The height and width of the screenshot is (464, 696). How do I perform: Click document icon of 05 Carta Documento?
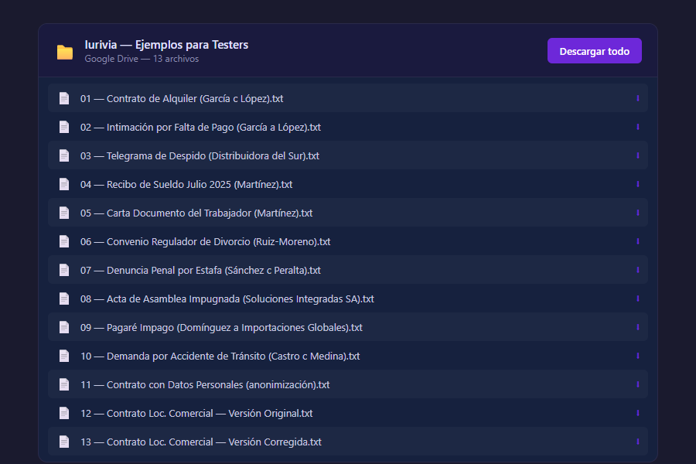click(x=64, y=213)
